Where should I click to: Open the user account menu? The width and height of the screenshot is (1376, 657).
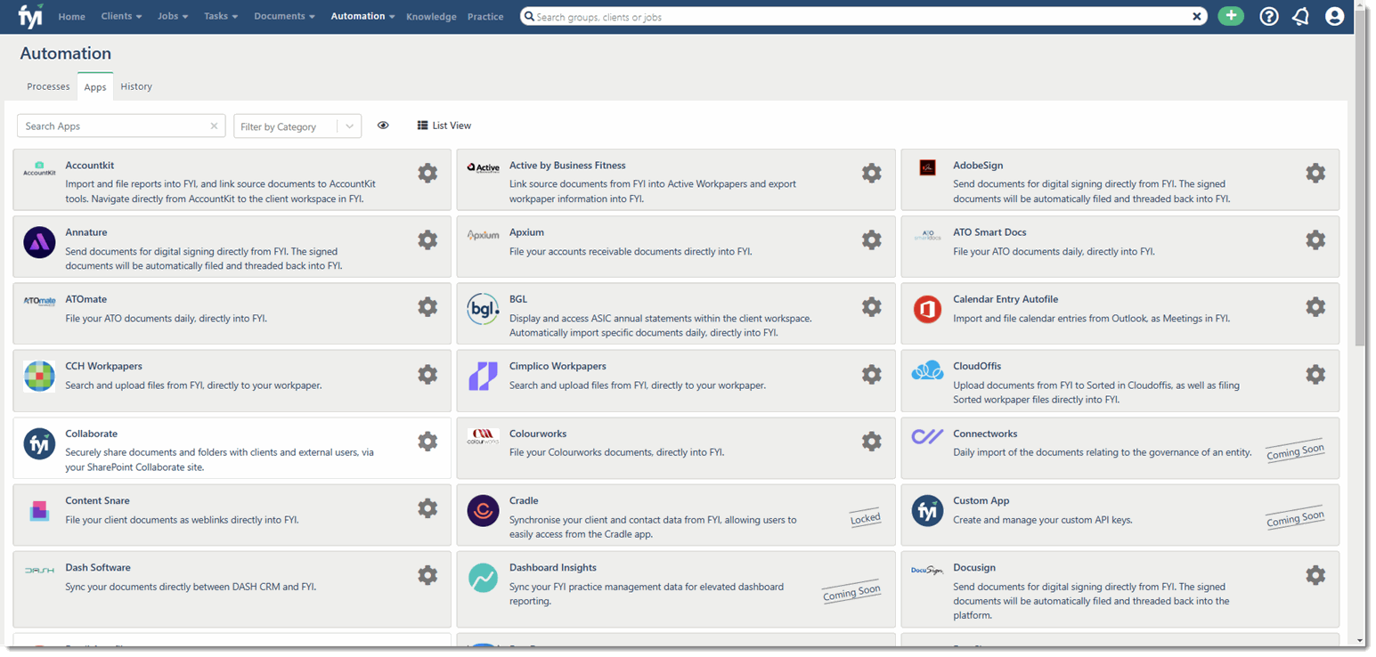coord(1333,15)
